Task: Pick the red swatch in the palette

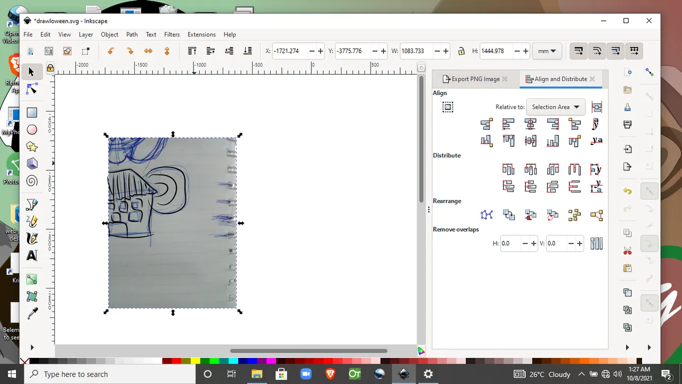Action: tap(176, 362)
